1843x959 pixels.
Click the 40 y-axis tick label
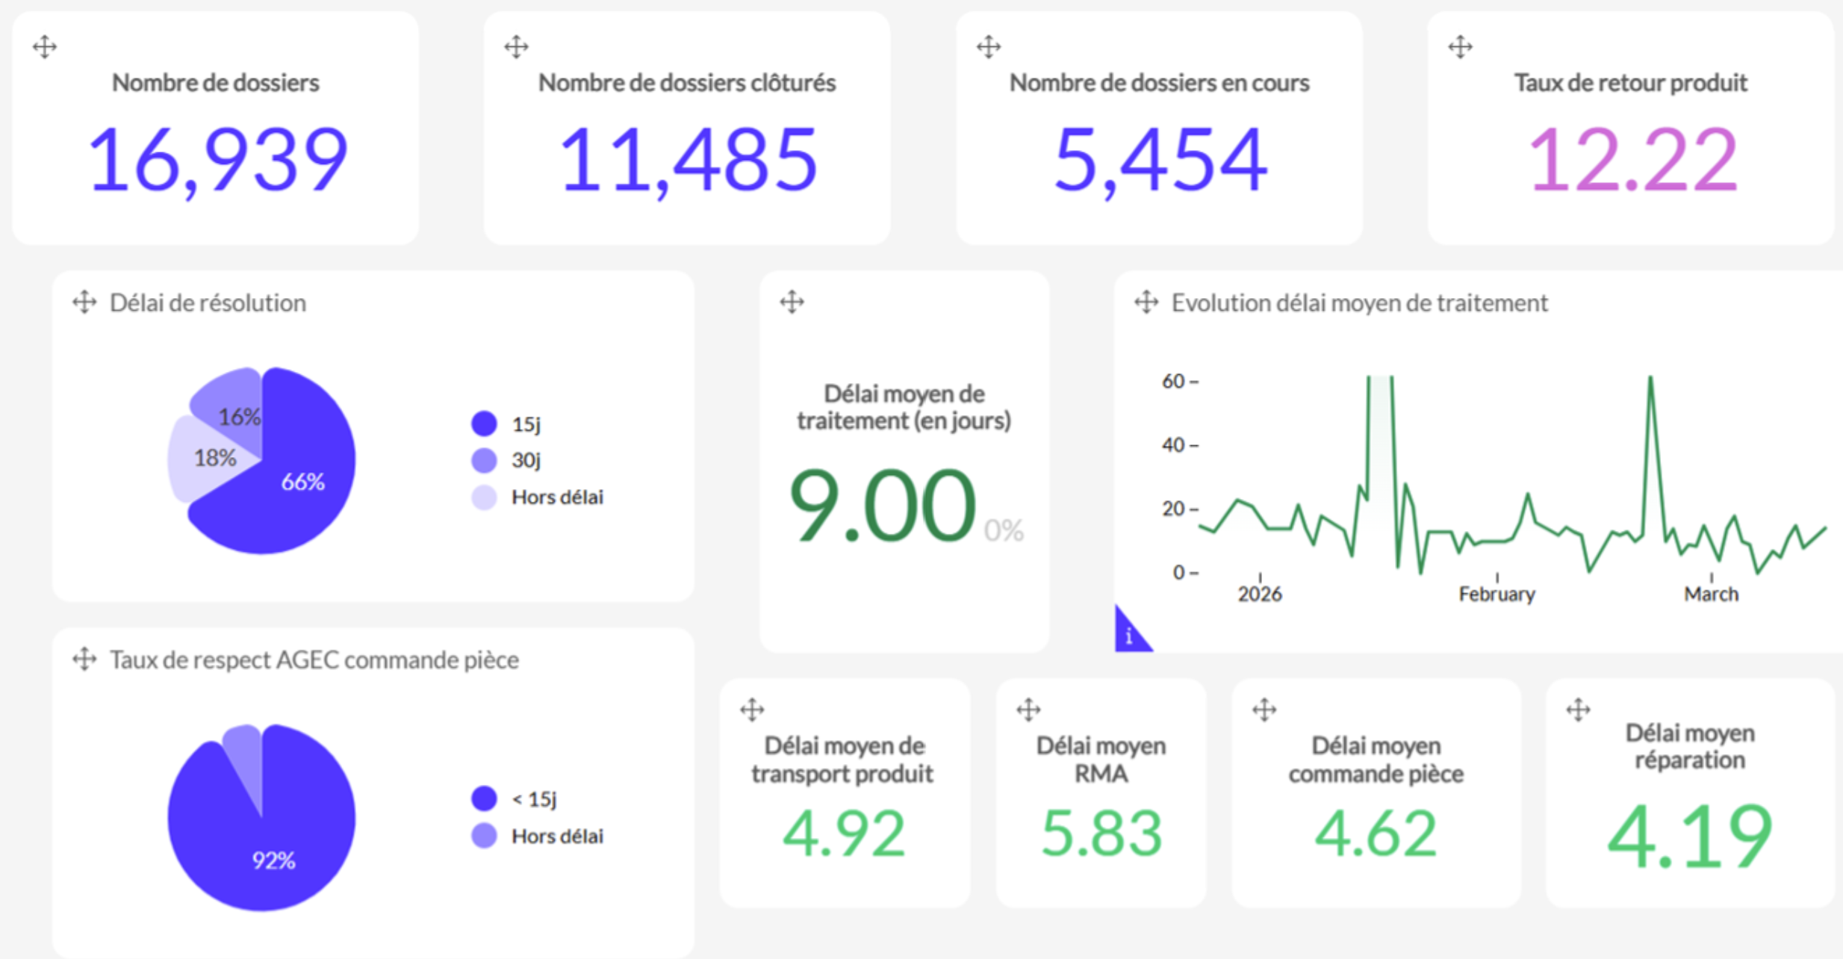[x=1173, y=445]
